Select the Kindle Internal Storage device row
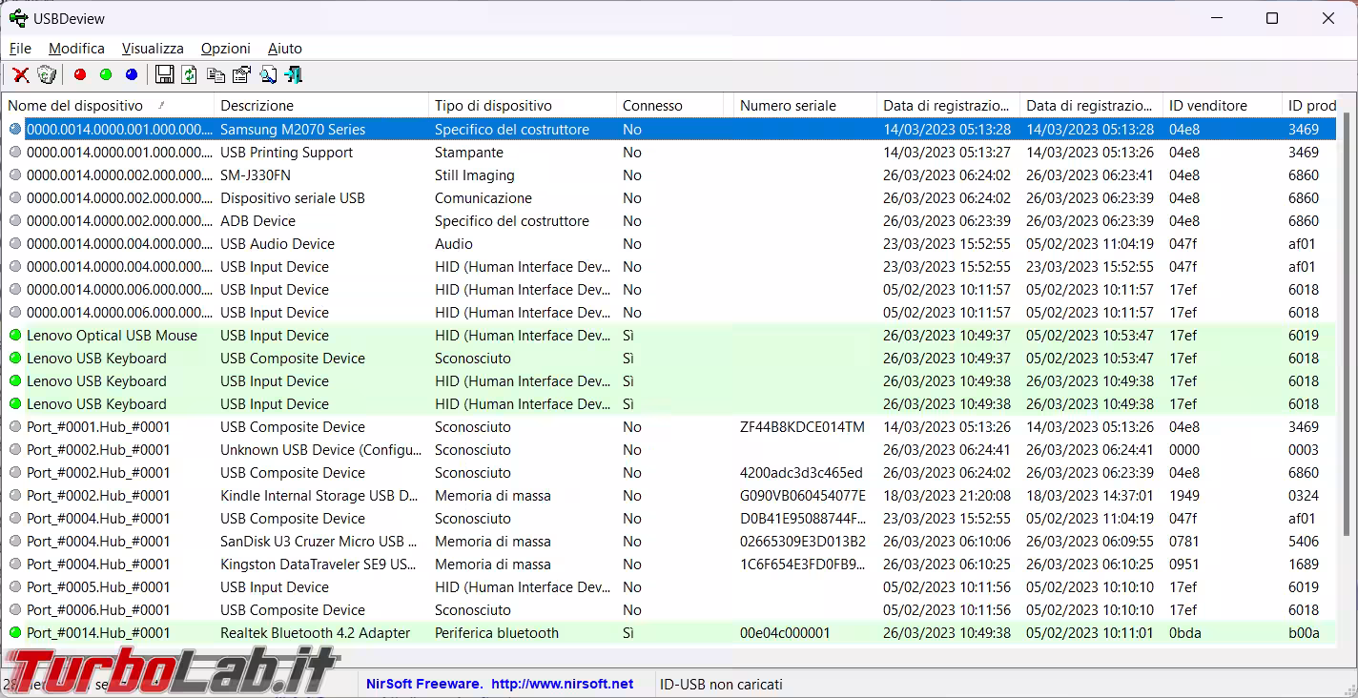Viewport: 1358px width, 698px height. (x=319, y=496)
